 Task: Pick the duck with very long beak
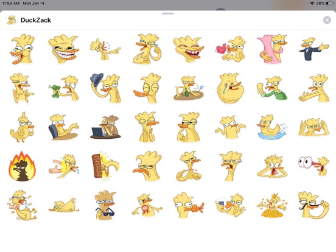[147, 88]
